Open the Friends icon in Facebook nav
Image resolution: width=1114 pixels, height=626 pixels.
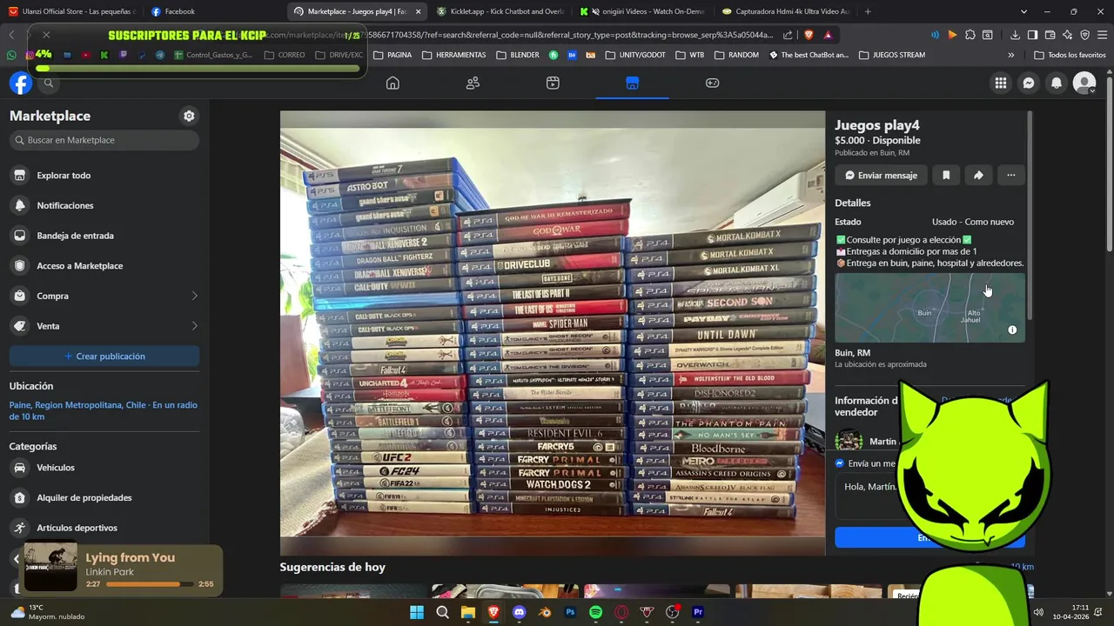[x=473, y=83]
